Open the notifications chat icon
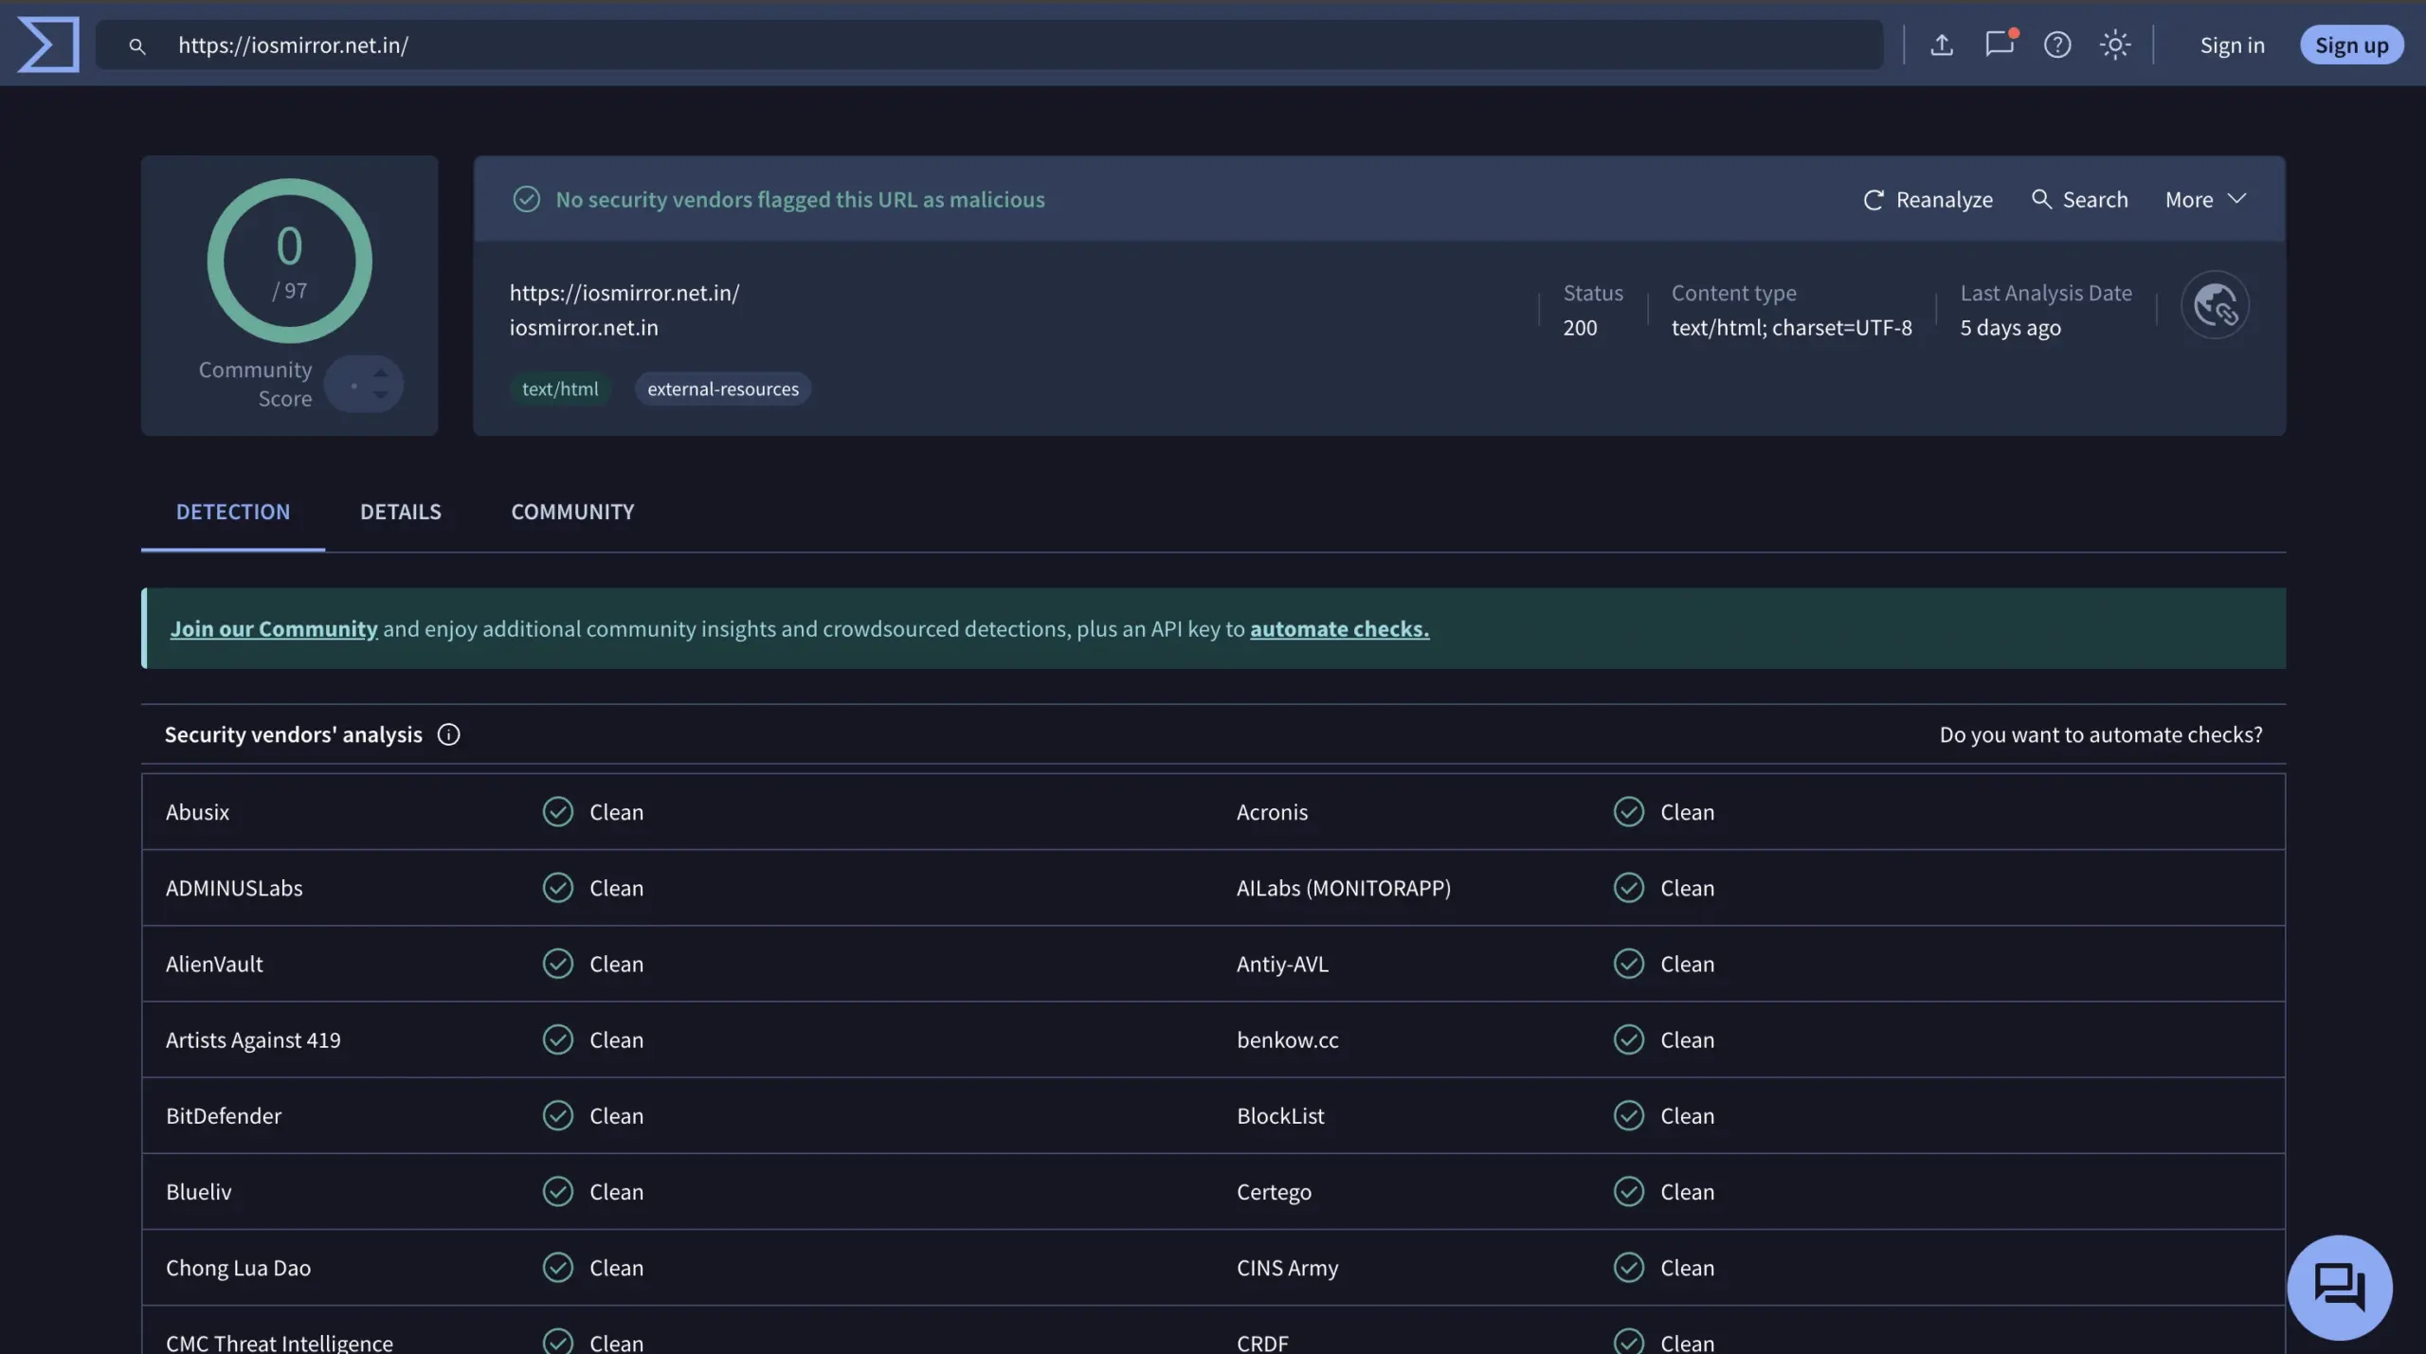2426x1354 pixels. [x=2000, y=45]
